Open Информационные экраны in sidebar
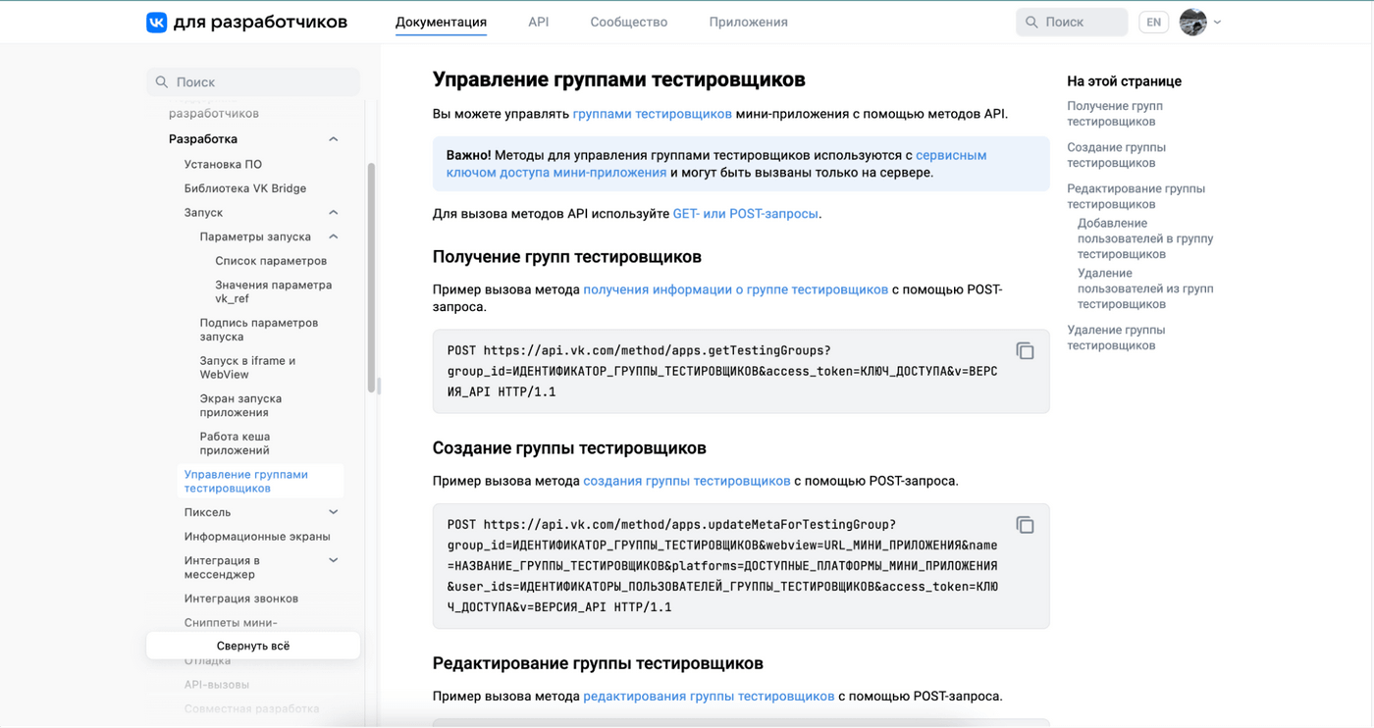This screenshot has width=1374, height=728. point(257,537)
